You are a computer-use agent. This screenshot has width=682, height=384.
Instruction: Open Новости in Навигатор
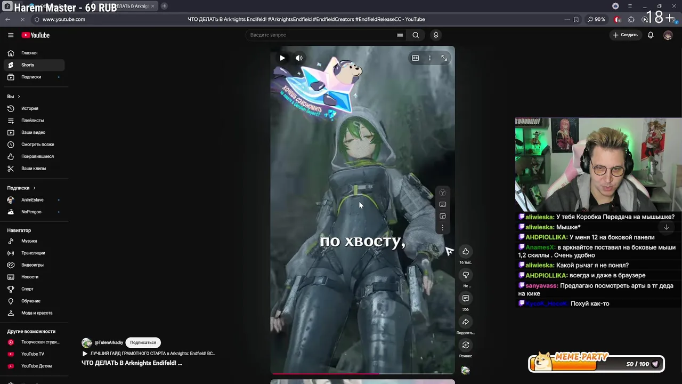[34, 277]
